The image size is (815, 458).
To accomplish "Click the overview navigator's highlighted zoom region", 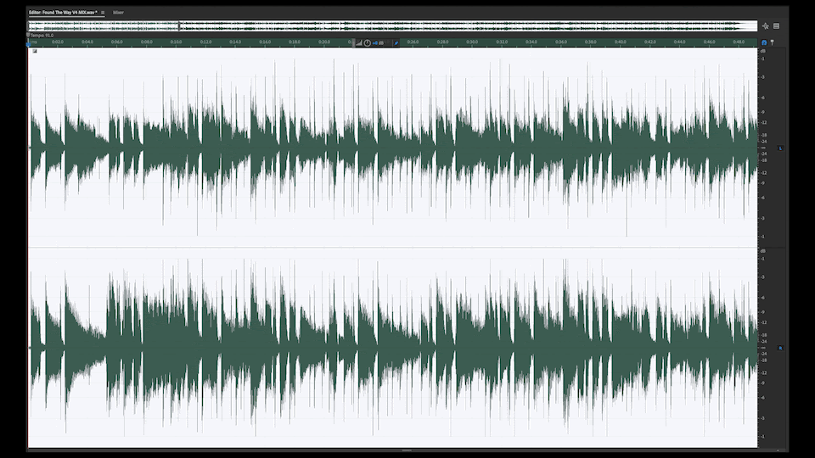I will pos(104,26).
